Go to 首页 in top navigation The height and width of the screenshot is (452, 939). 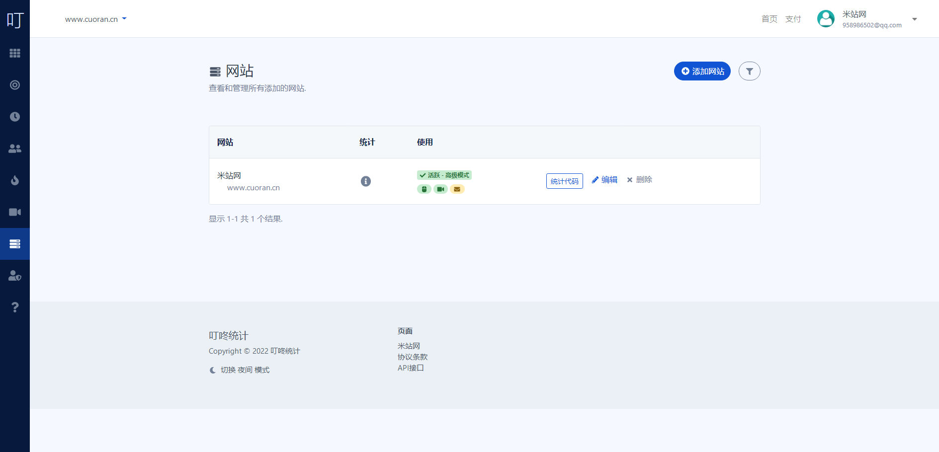tap(769, 19)
